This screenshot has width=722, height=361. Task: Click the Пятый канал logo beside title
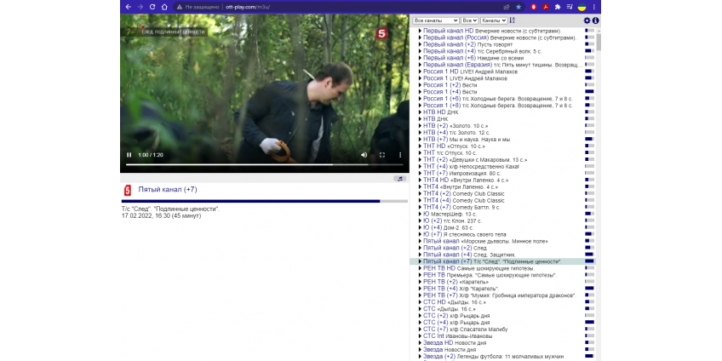pyautogui.click(x=128, y=190)
